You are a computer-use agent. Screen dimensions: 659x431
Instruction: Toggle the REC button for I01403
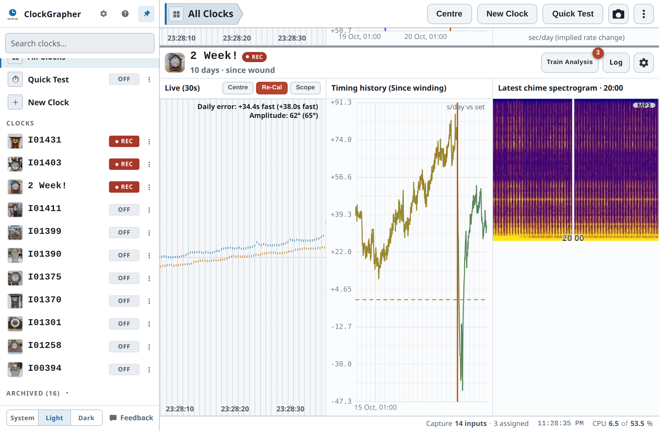tap(124, 164)
